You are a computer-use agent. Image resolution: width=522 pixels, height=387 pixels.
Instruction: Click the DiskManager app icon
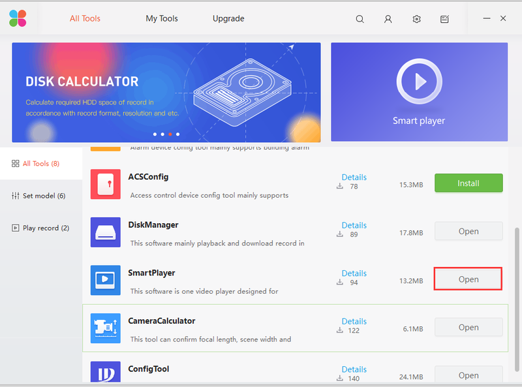[x=106, y=232]
